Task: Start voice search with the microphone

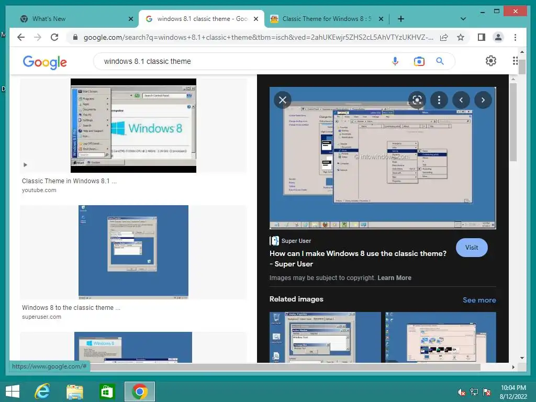Action: (395, 61)
